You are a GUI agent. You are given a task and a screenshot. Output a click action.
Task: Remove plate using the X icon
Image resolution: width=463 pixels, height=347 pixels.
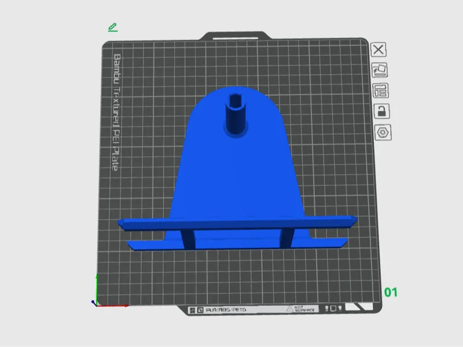click(379, 50)
